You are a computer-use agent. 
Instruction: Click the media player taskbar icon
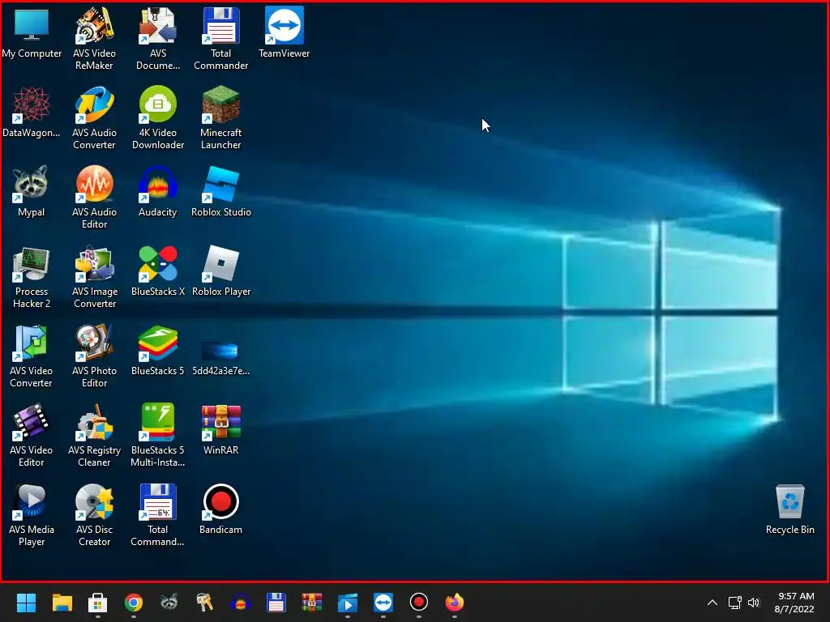tap(348, 603)
